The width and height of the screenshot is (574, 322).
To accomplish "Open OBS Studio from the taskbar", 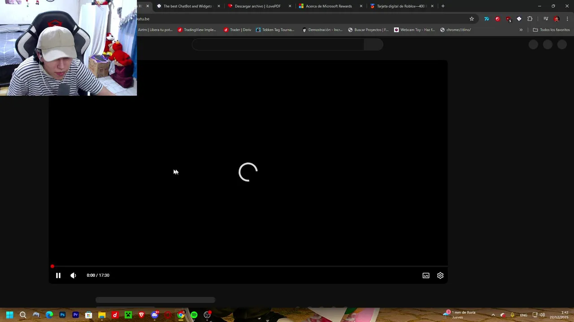I will coord(207,315).
